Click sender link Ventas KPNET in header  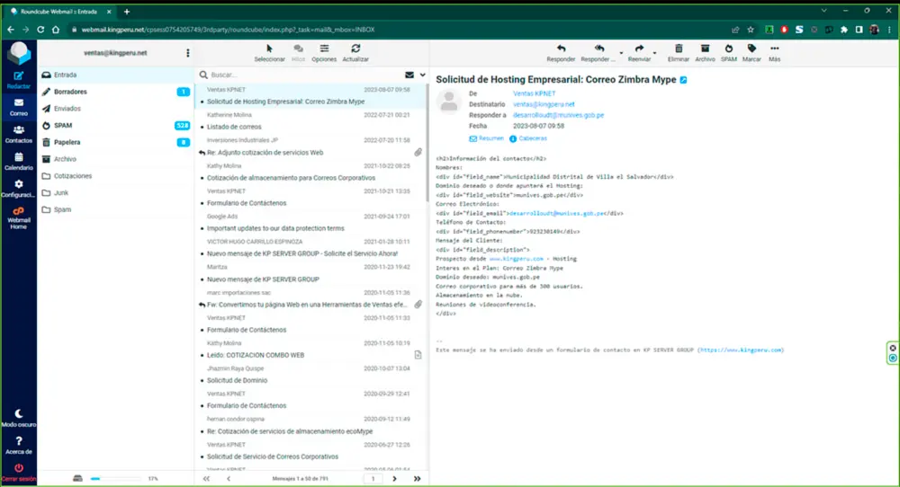tap(535, 93)
